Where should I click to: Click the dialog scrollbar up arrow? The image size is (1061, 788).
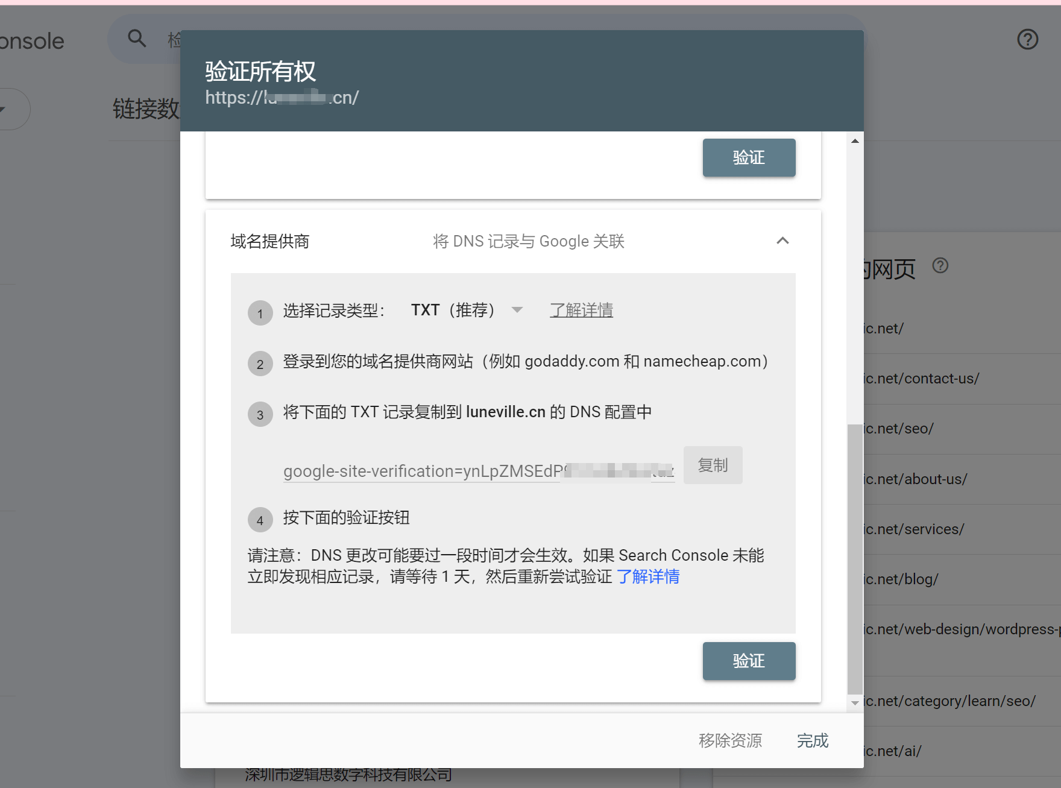(x=854, y=140)
